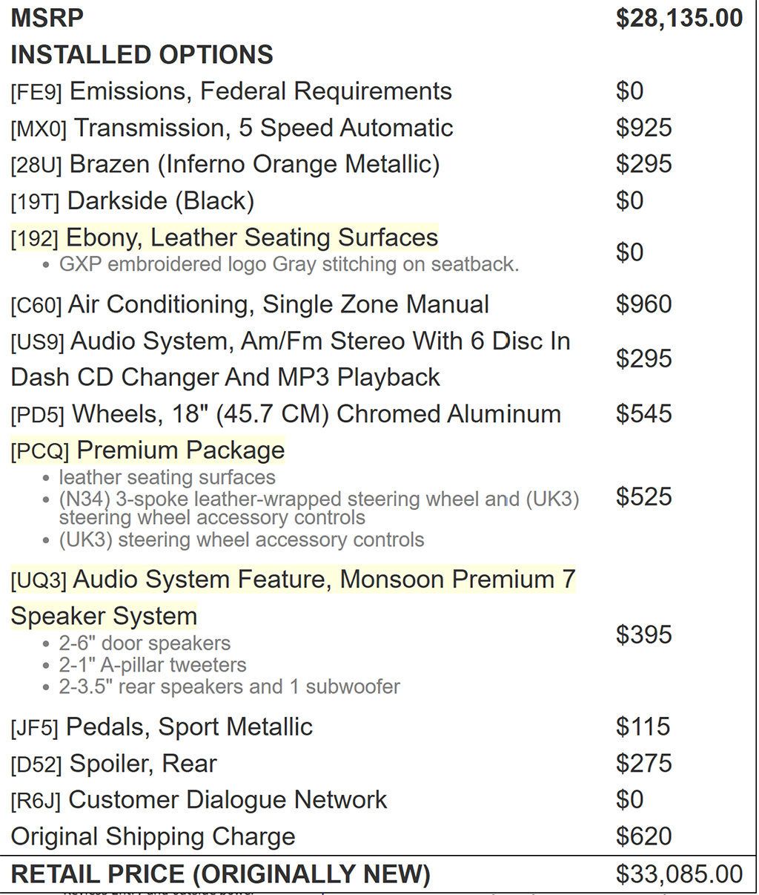Click the $33,085.00 retail price total
759x895 pixels.
pyautogui.click(x=679, y=874)
